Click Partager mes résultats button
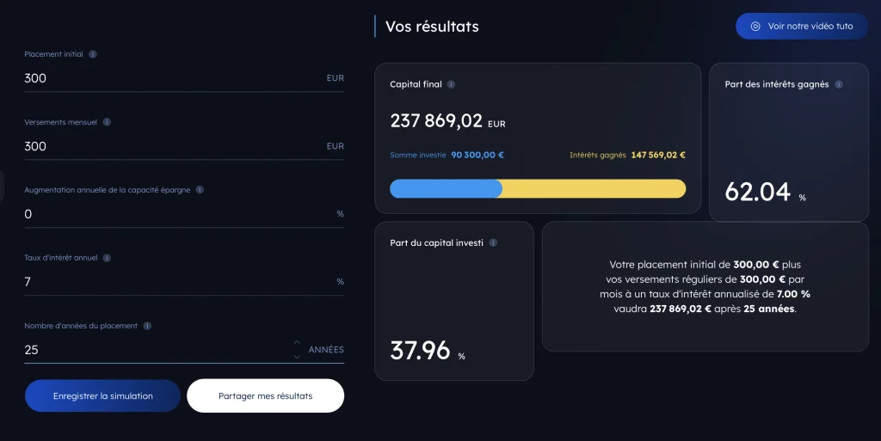The width and height of the screenshot is (881, 441). (x=265, y=396)
